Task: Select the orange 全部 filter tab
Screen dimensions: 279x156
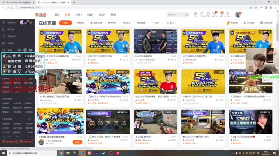Action: [66, 23]
